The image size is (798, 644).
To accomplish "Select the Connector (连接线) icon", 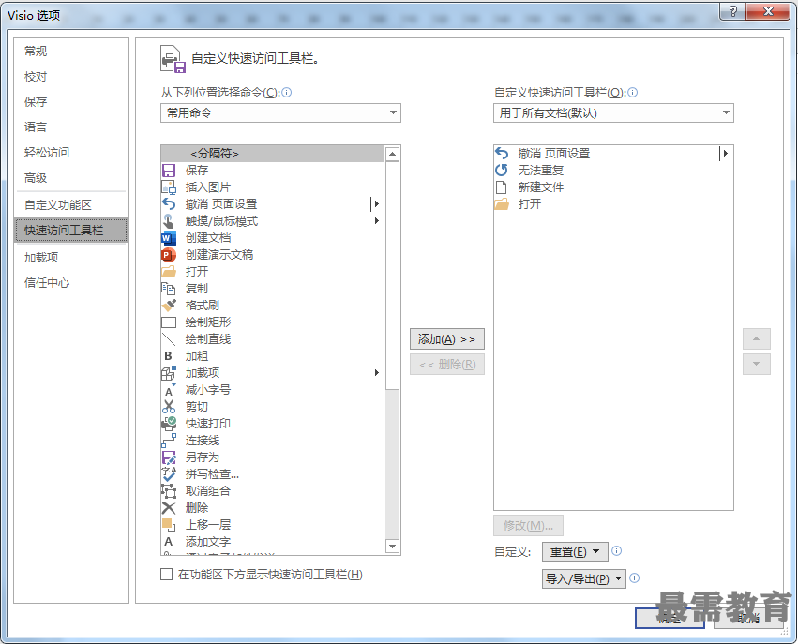I will (169, 441).
